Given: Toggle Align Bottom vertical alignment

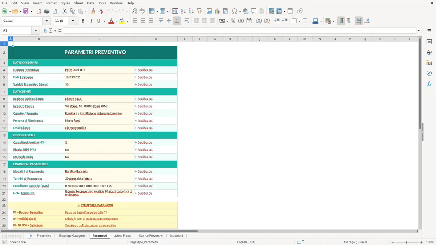Looking at the screenshot, I should 177,21.
